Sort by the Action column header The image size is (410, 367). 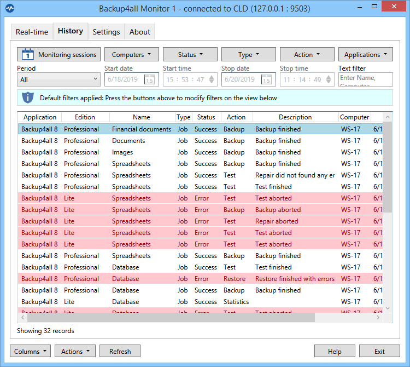236,117
